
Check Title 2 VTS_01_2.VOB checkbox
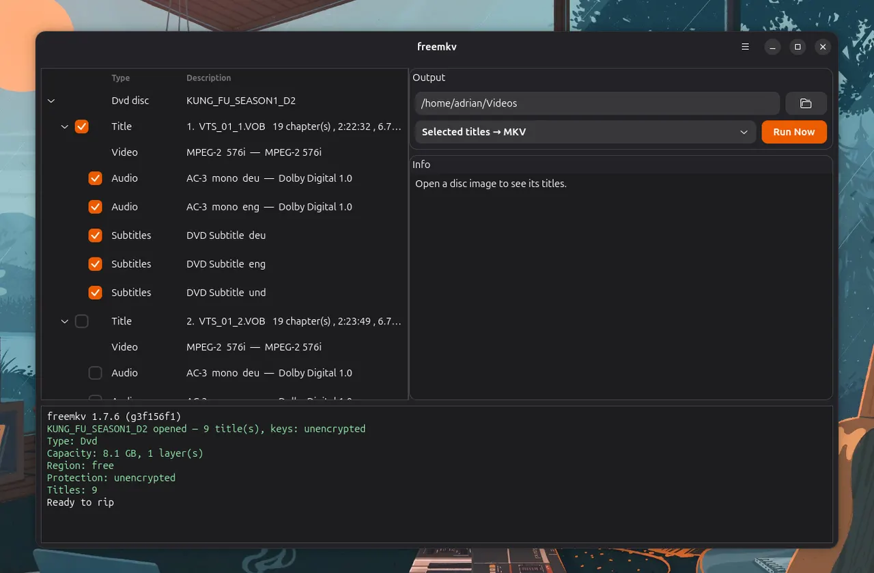pos(82,321)
